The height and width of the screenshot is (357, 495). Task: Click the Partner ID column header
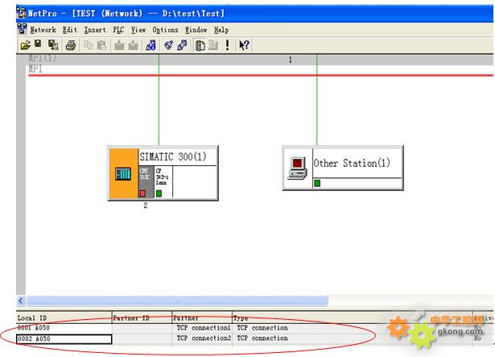[142, 318]
